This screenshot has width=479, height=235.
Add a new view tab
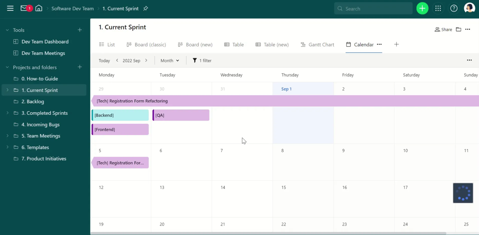396,44
